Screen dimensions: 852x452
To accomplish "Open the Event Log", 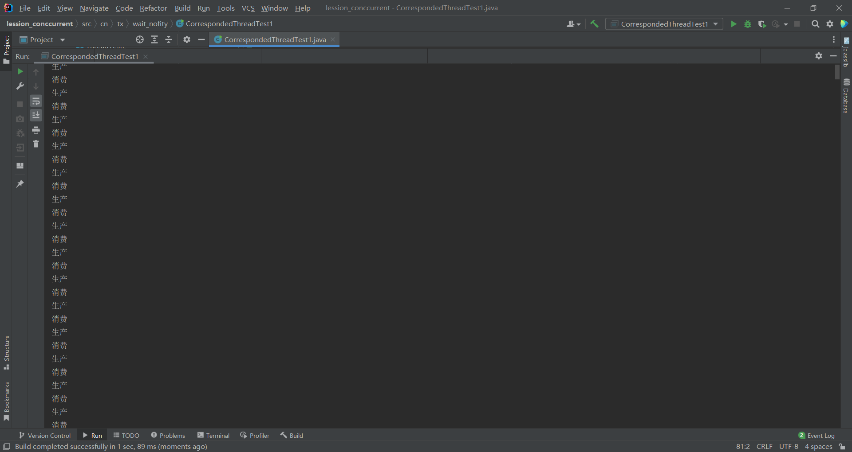I will (816, 436).
